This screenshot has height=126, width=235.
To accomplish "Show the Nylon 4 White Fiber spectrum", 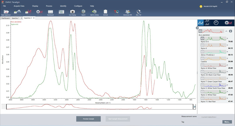I will click(x=202, y=65).
